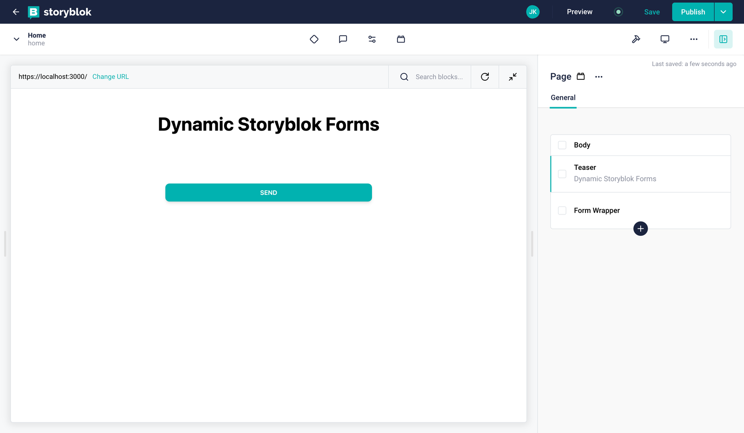Open the settings sliders icon
Image resolution: width=744 pixels, height=433 pixels.
(x=372, y=39)
